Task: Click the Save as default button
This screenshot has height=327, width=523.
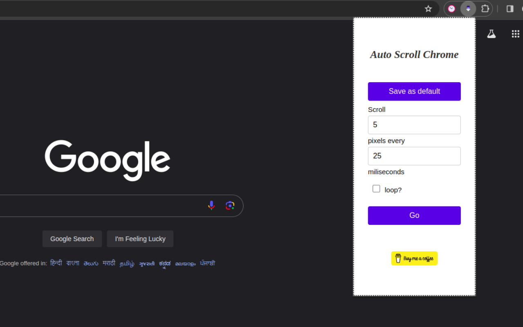Action: pos(414,91)
